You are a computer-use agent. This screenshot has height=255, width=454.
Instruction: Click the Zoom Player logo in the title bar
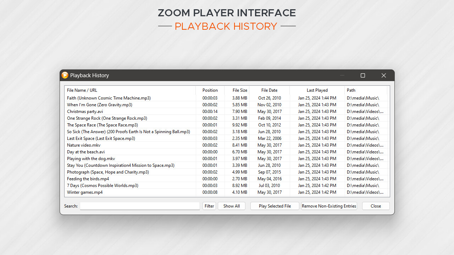(x=65, y=75)
